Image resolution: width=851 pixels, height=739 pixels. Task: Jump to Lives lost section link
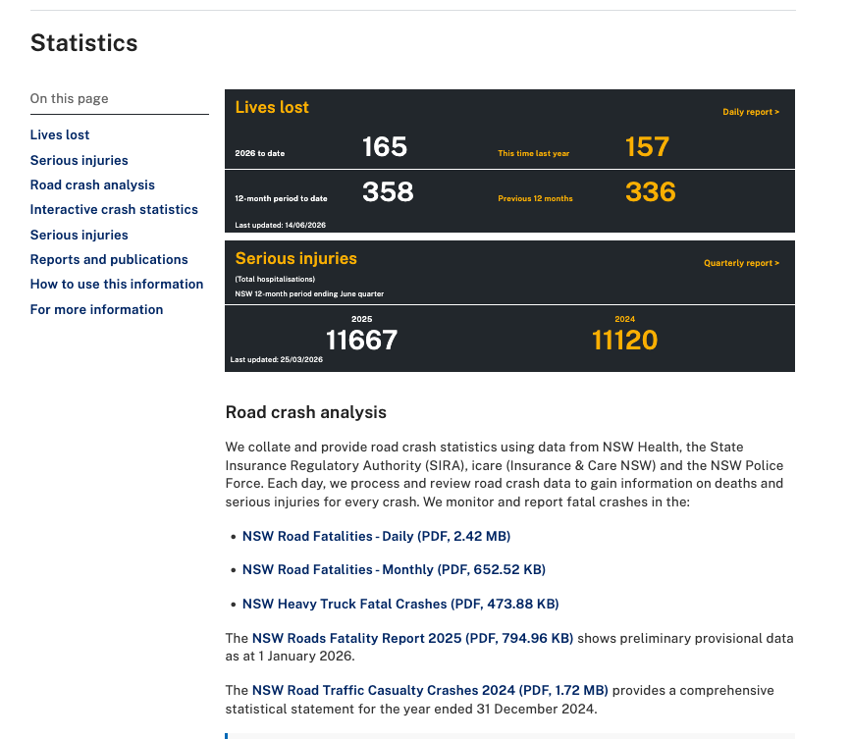tap(60, 134)
